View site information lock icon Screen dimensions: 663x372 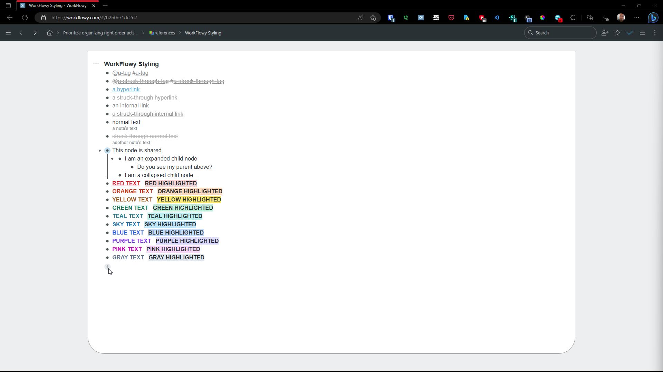point(44,18)
